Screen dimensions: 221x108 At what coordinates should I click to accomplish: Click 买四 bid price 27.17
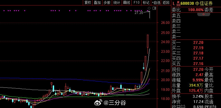[x=198, y=58]
